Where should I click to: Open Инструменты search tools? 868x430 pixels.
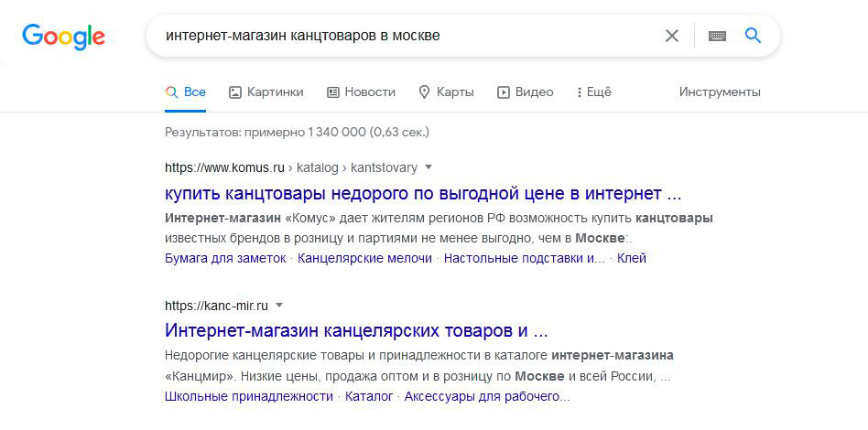[x=720, y=91]
